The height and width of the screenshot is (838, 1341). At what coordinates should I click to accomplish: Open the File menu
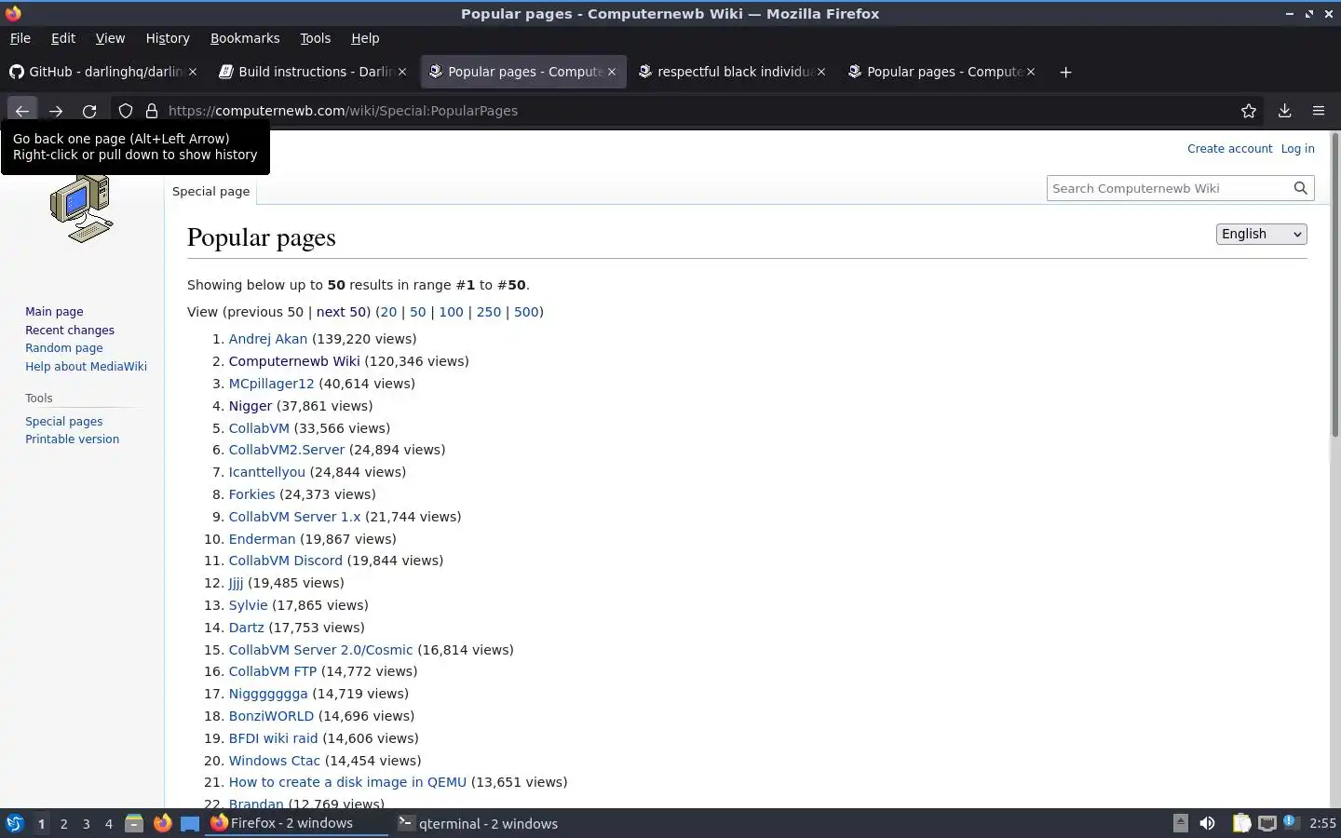point(20,38)
